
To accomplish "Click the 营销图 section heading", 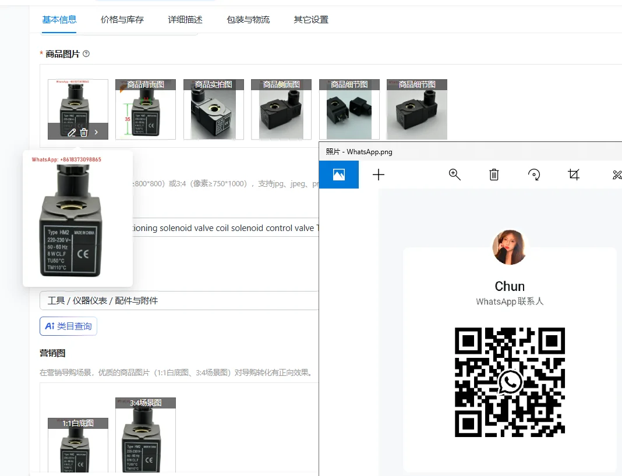I will (x=52, y=353).
